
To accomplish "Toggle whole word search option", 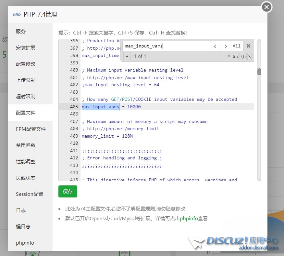I will [x=243, y=57].
